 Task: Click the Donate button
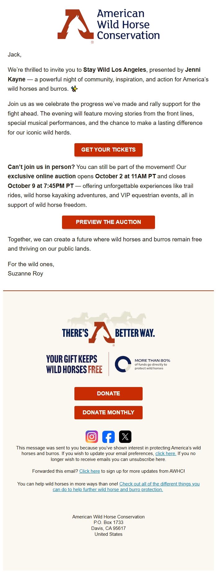pos(108,394)
